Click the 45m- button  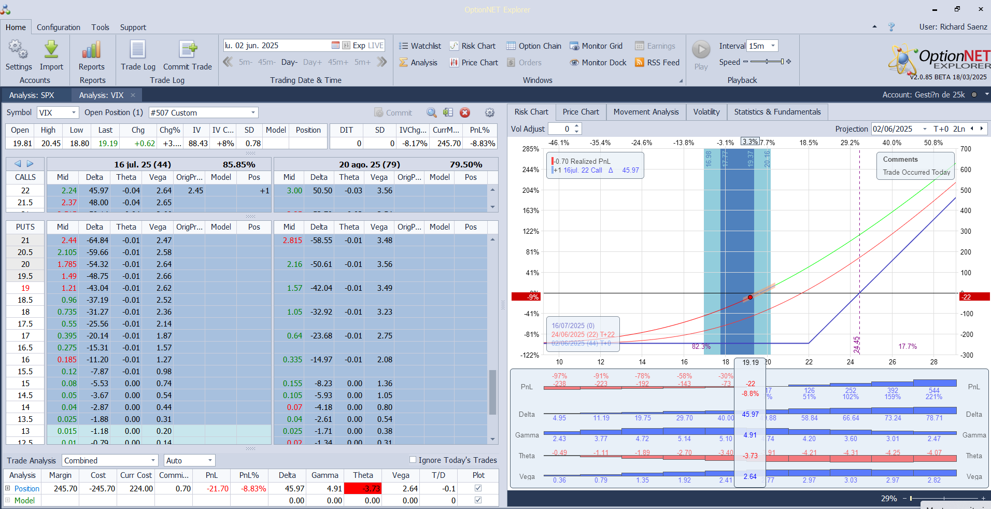[x=266, y=62]
